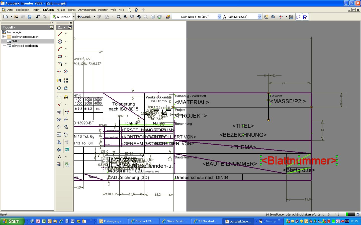
Task: Select the Point sketch tool
Action: pos(59,71)
